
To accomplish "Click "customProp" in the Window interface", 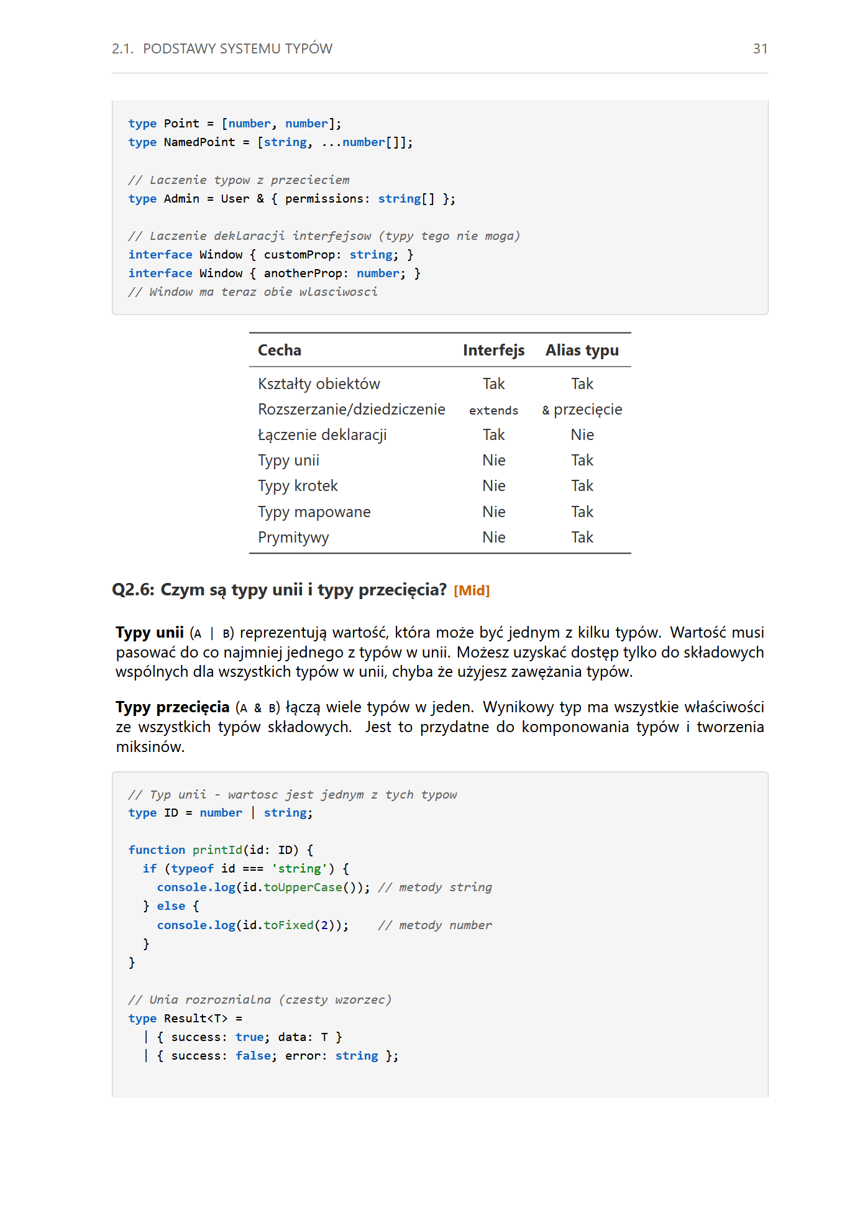I will (x=299, y=255).
